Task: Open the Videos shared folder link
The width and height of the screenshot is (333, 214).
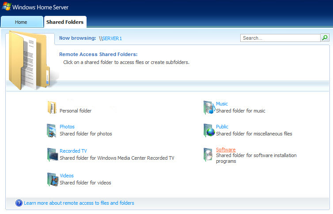Action: pos(67,176)
